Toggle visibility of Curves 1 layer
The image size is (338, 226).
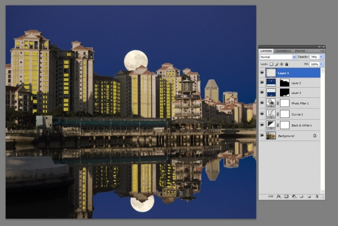coord(262,114)
